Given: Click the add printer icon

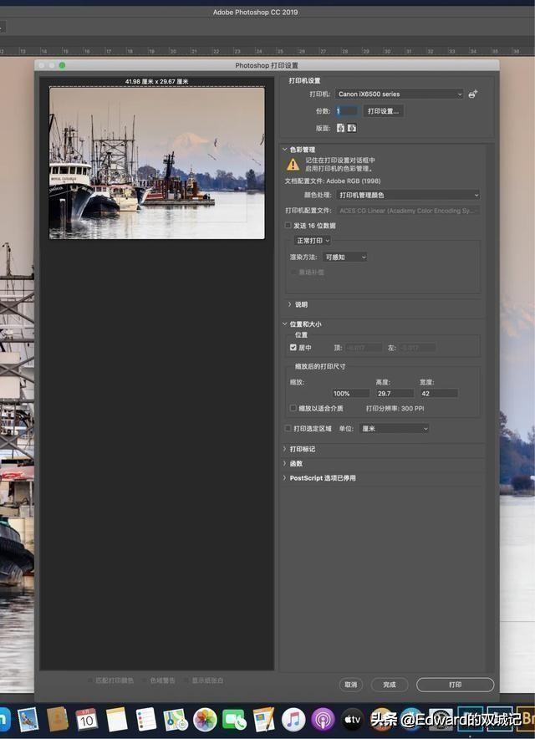Looking at the screenshot, I should tap(473, 94).
